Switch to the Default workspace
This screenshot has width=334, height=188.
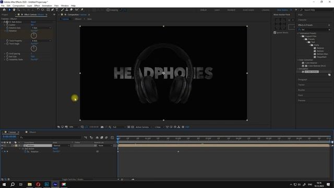pos(204,10)
